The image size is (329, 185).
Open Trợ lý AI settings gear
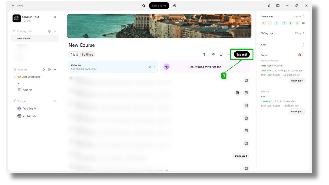(x=55, y=101)
